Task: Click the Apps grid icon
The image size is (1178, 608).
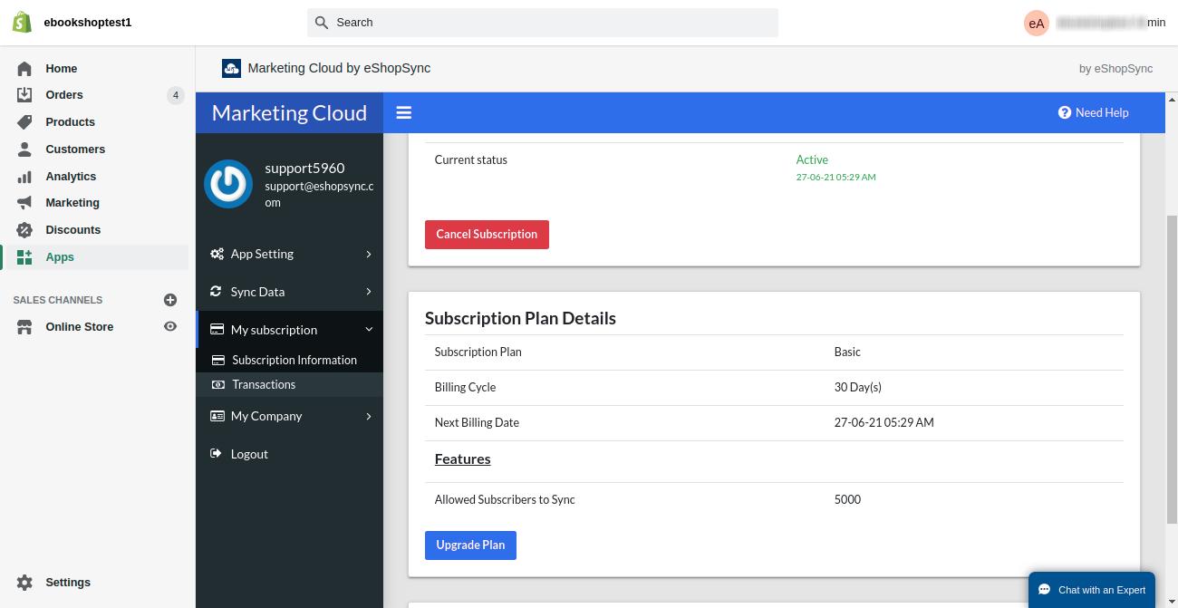Action: 24,257
